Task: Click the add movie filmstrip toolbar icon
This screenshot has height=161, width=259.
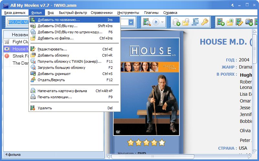Action: [220, 22]
